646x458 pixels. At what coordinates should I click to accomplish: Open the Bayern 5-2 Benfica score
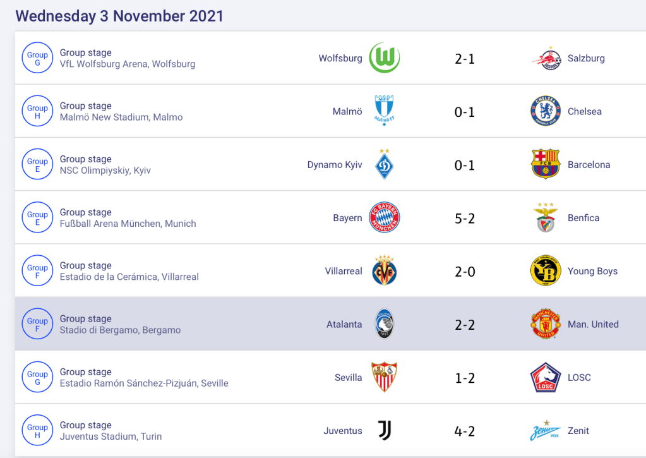[465, 219]
